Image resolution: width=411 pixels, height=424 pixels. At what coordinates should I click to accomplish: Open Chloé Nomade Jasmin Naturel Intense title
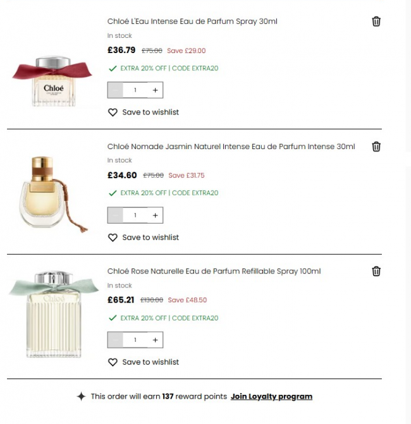(231, 147)
